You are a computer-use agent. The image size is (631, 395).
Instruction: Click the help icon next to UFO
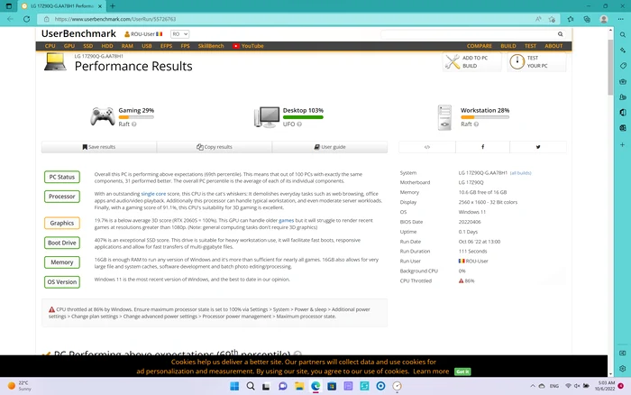point(299,124)
